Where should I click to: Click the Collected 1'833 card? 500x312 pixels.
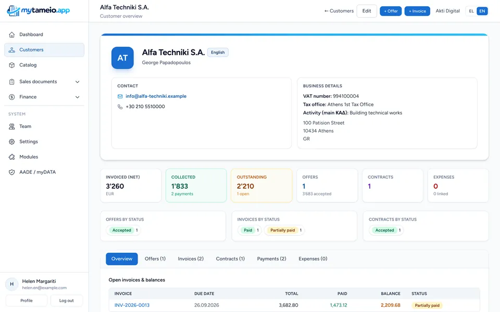point(196,186)
